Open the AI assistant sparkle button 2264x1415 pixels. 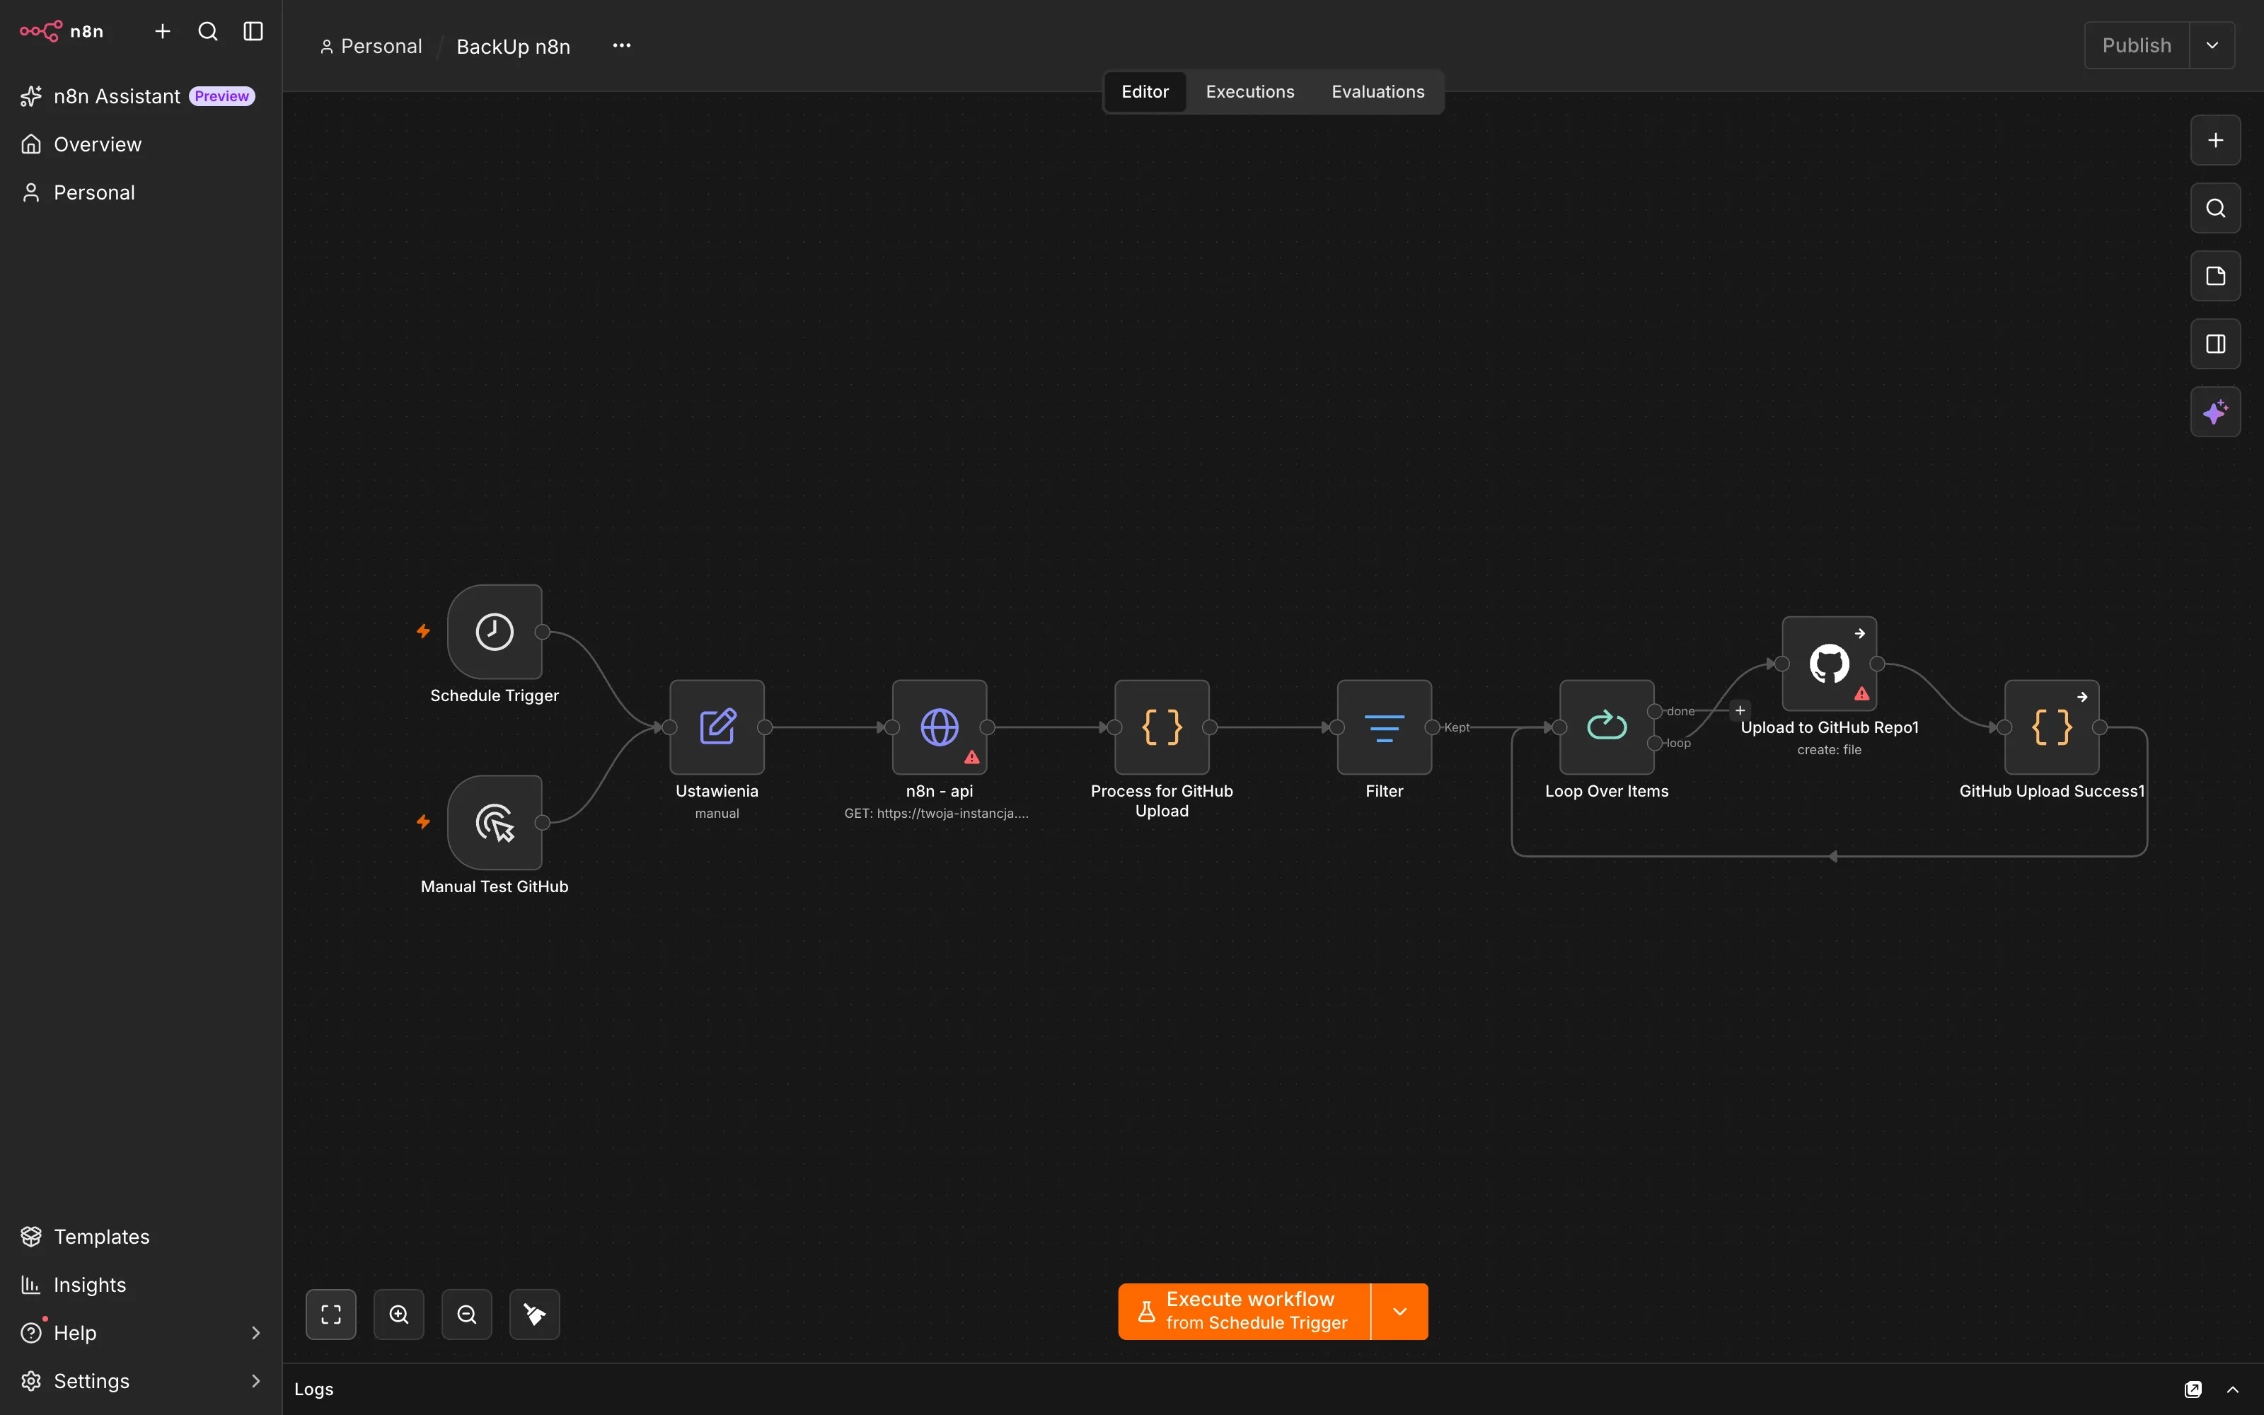2214,412
